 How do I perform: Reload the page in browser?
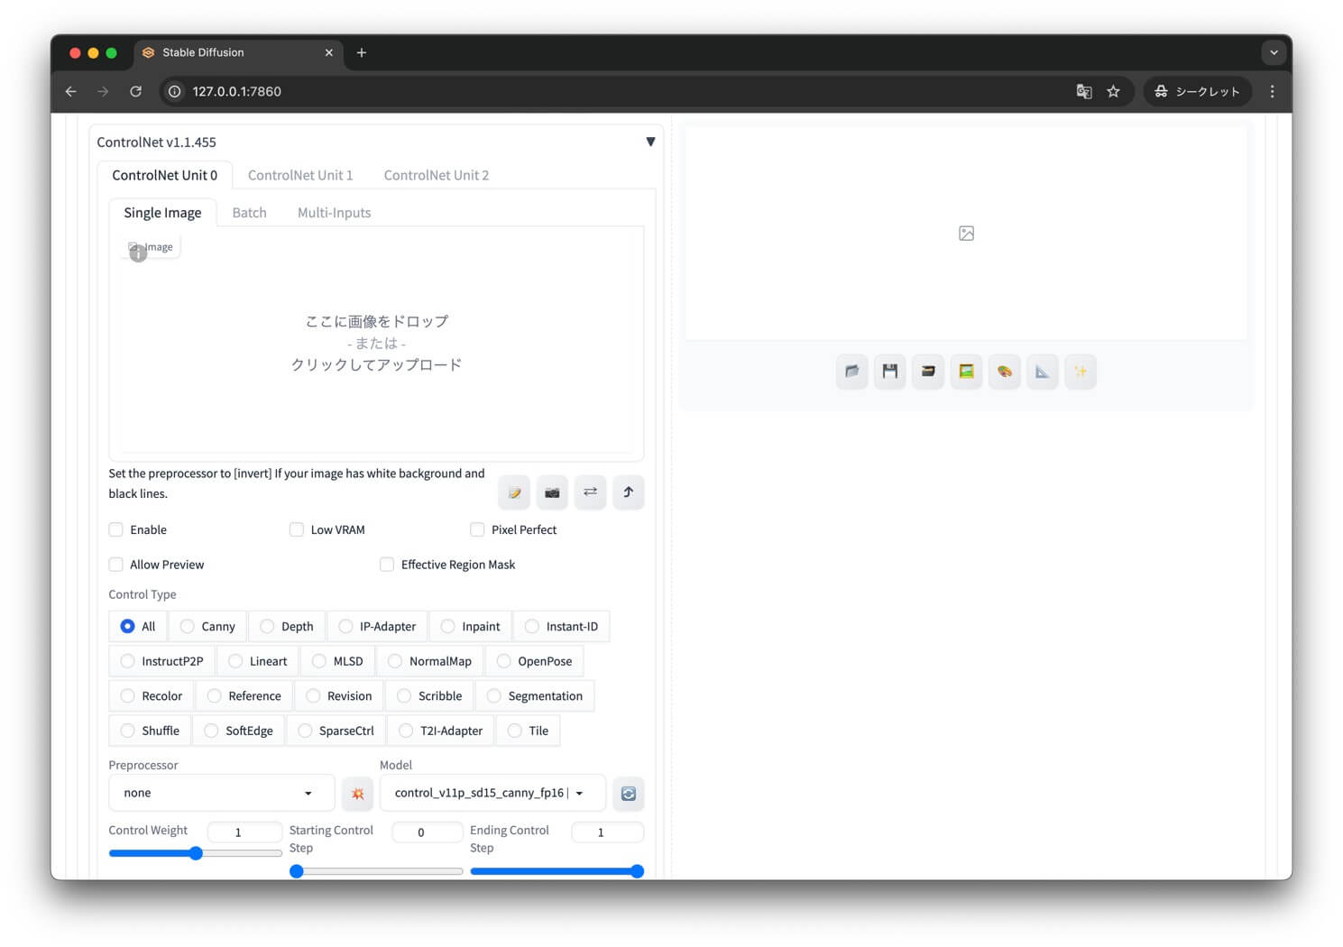135,91
